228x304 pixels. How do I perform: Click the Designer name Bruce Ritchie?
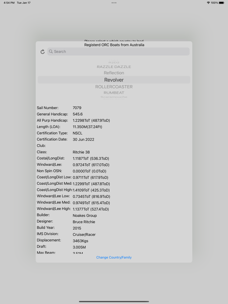(85, 222)
